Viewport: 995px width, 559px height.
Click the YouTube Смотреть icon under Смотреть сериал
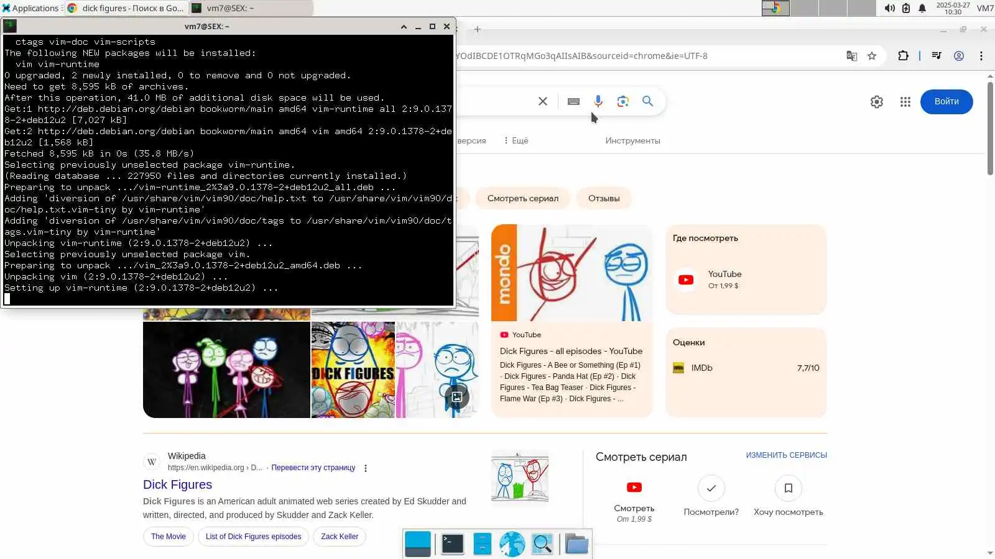pyautogui.click(x=634, y=488)
